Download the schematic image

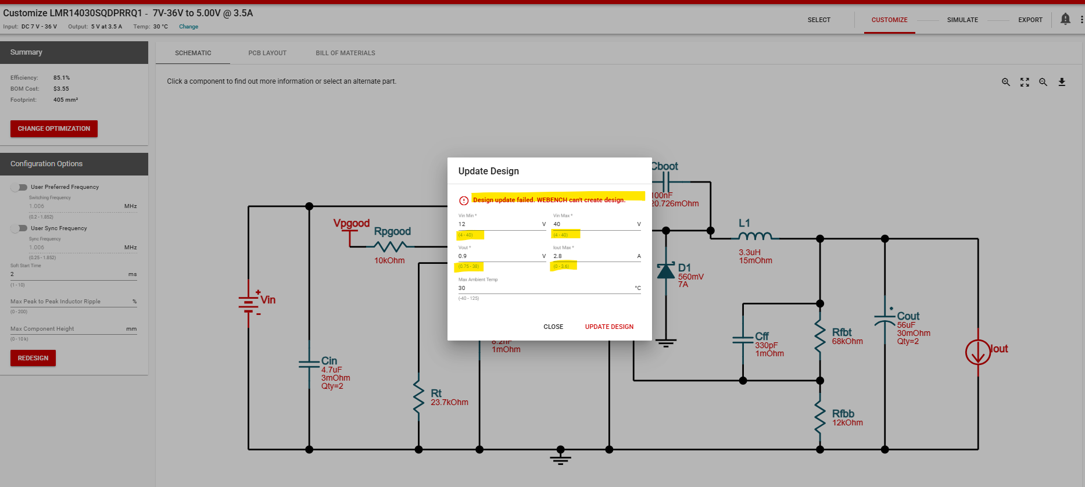tap(1062, 83)
